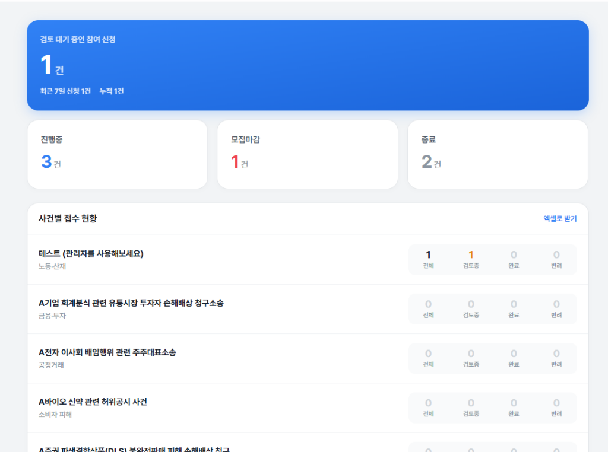The image size is (608, 452).
Task: Open the 검토 대기 중인 참여 신청 blue banner card
Action: [x=308, y=65]
